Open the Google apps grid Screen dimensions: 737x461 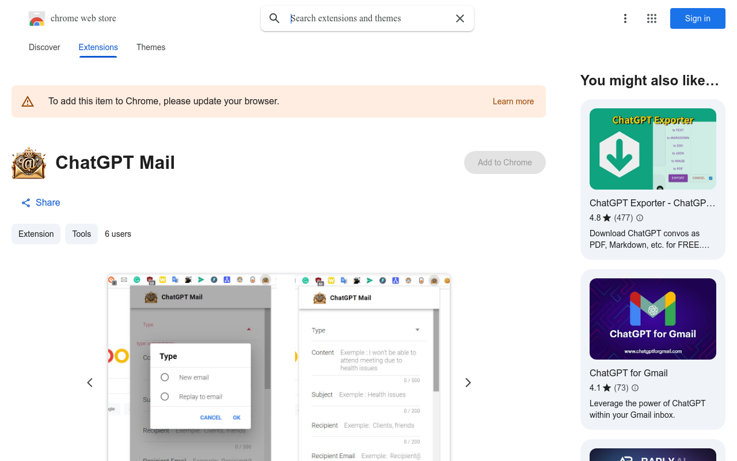(x=652, y=18)
